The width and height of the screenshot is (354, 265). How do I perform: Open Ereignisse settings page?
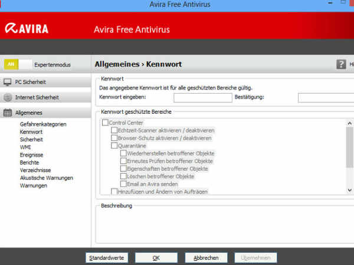[31, 155]
